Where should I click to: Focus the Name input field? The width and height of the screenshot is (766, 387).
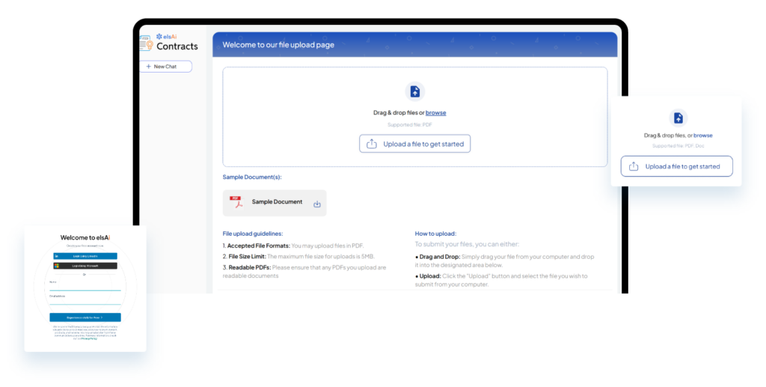pos(85,287)
